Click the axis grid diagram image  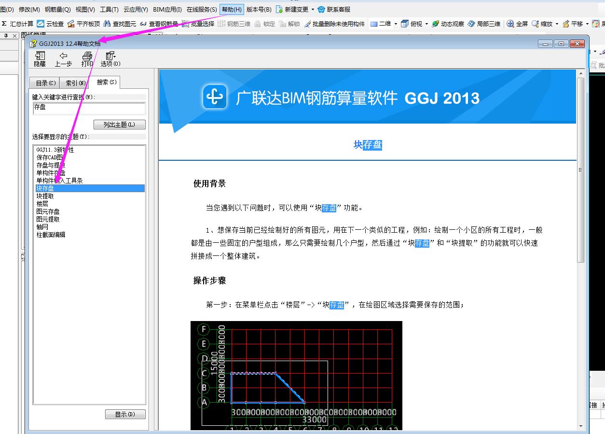point(296,376)
